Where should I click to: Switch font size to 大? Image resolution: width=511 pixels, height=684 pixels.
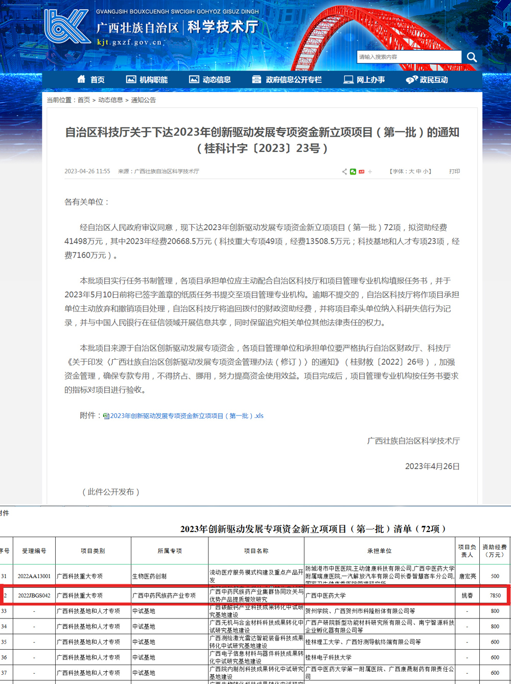411,171
